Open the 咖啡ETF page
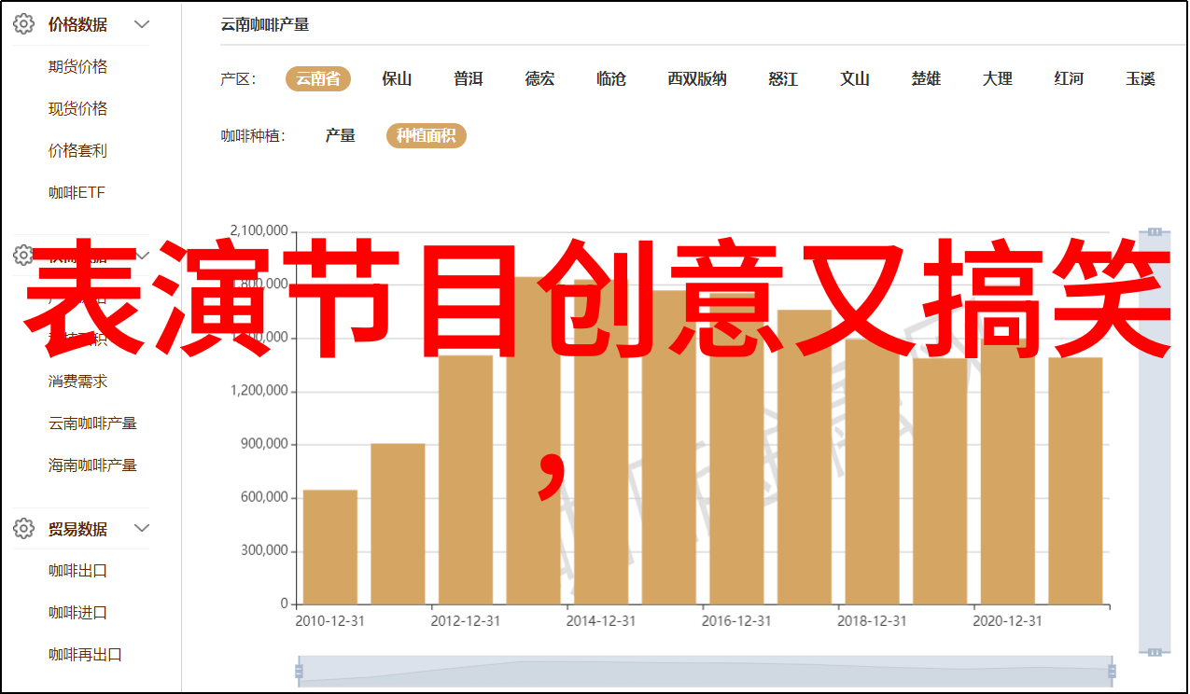Viewport: 1190px width, 694px height. pyautogui.click(x=77, y=193)
